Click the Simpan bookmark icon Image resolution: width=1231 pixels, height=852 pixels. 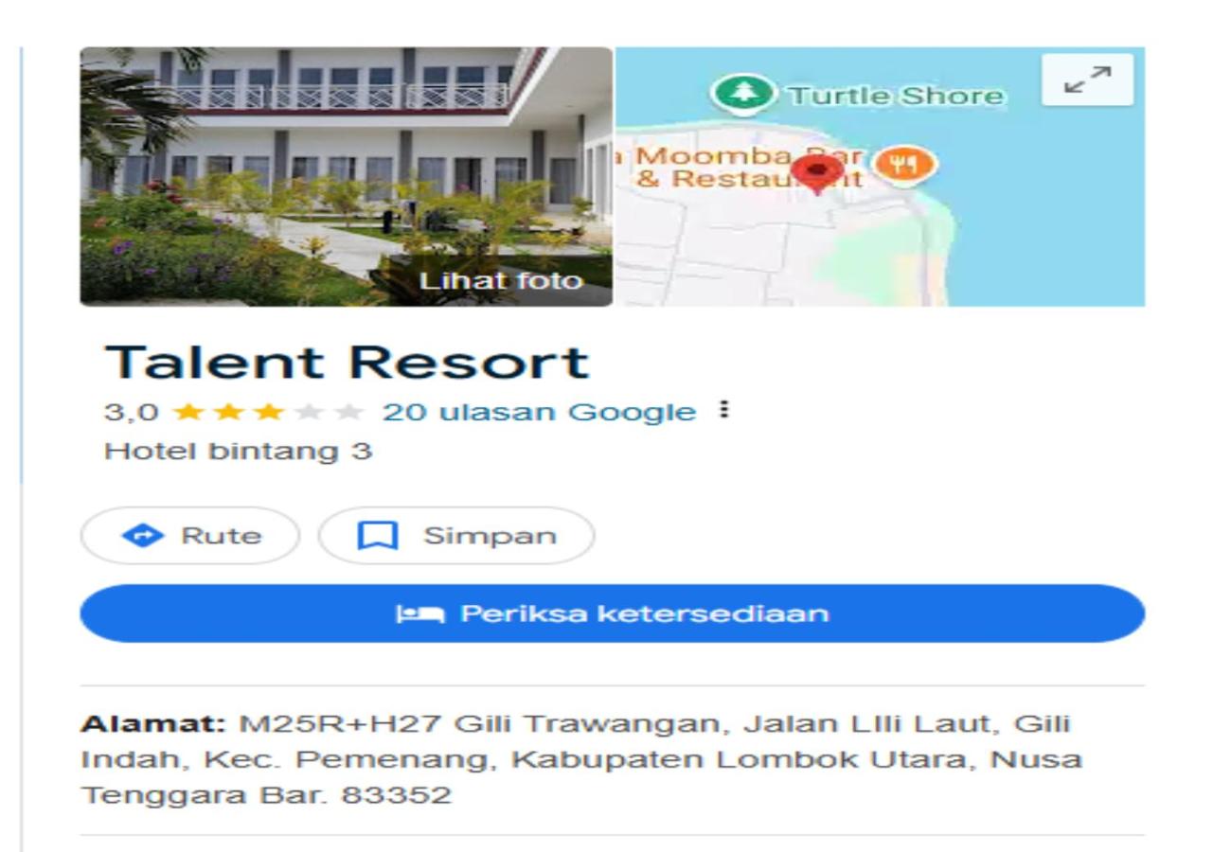[x=378, y=536]
